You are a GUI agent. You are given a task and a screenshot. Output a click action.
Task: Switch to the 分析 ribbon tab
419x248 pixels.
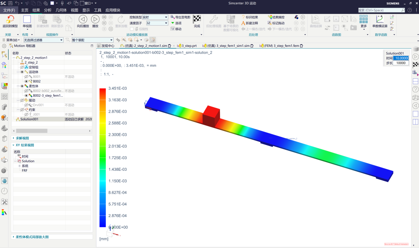pos(48,10)
